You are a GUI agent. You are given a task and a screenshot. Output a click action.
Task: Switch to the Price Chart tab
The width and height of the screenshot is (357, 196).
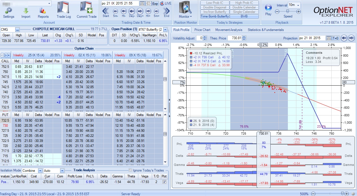(x=202, y=30)
